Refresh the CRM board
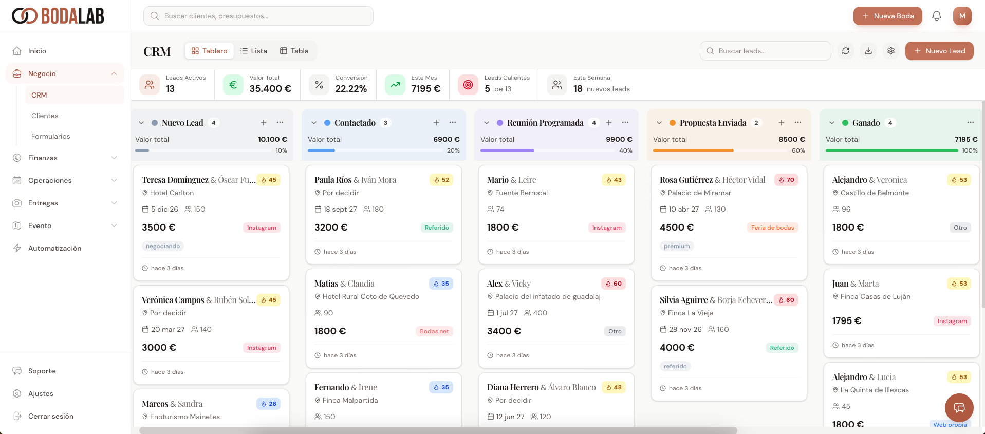The height and width of the screenshot is (434, 985). 846,51
